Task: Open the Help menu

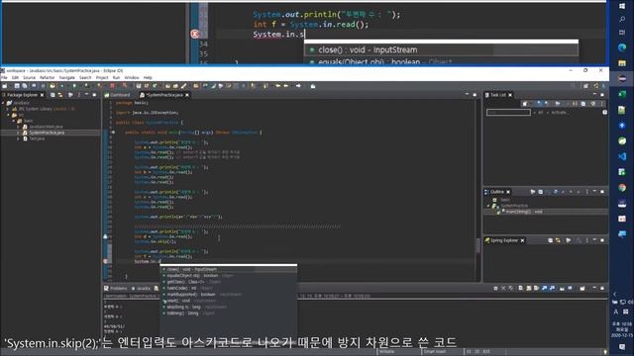Action: tap(148, 77)
